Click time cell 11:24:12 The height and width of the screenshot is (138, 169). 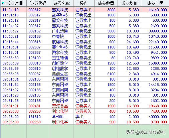(10, 20)
